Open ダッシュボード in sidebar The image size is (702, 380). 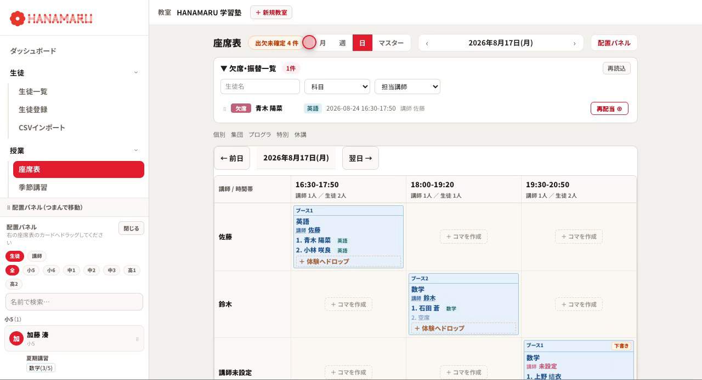click(33, 51)
